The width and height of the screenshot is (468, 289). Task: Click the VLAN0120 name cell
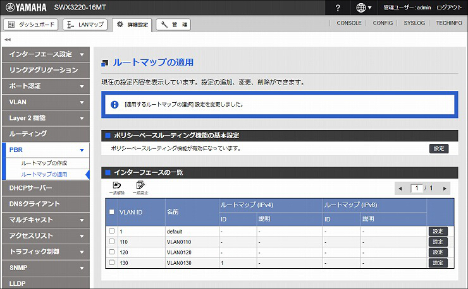[192, 252]
